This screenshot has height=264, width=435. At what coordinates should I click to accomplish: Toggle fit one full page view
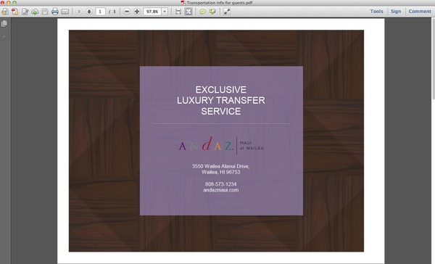point(188,12)
